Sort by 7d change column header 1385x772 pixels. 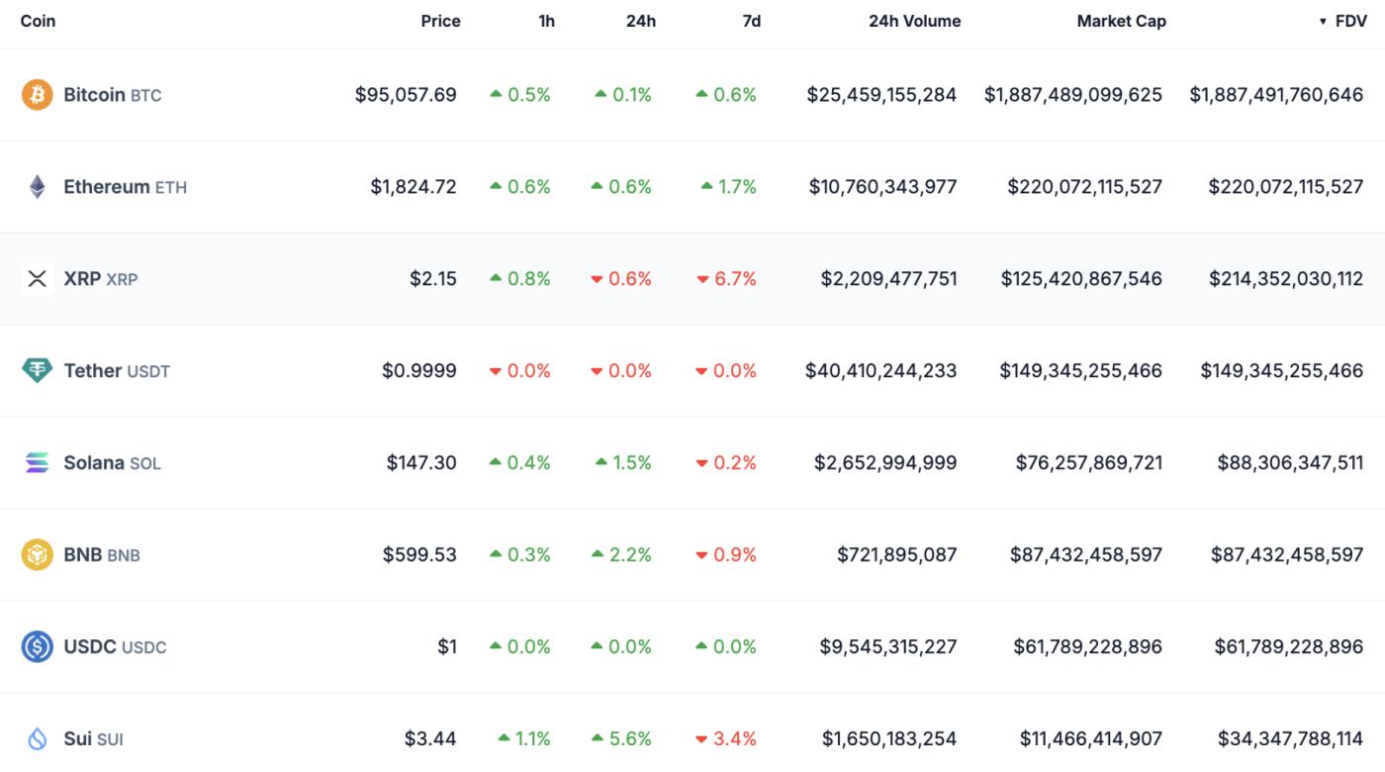751,21
